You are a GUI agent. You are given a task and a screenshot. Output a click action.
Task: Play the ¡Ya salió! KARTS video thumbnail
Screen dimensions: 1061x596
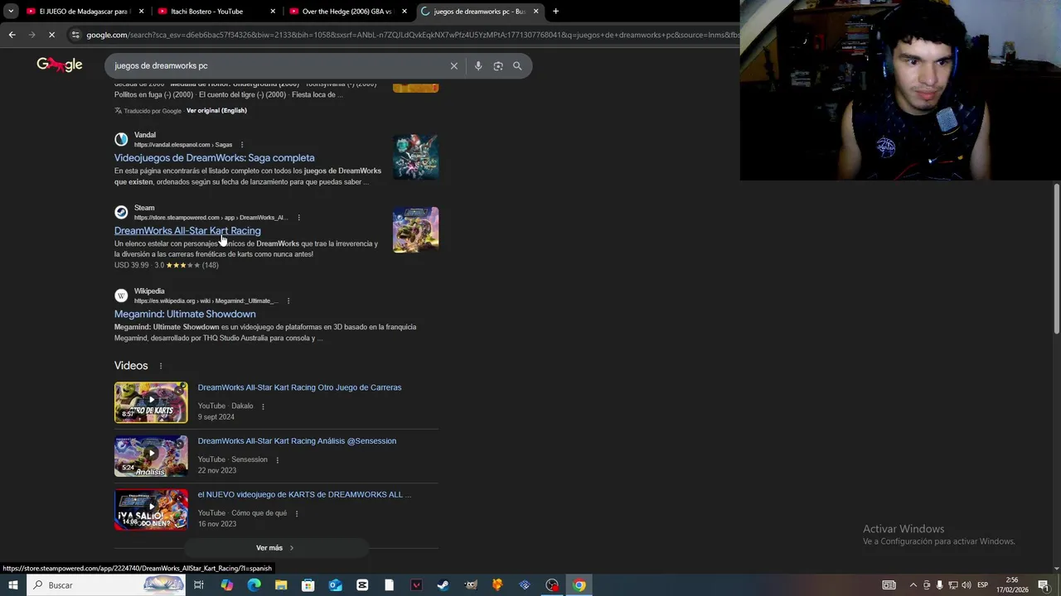[x=151, y=509]
